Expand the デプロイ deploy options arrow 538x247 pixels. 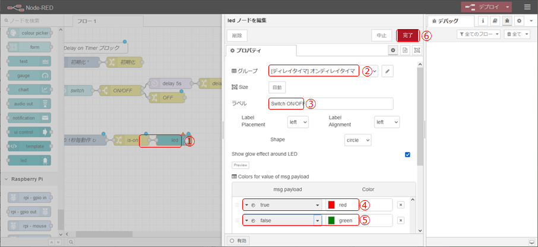tap(509, 7)
